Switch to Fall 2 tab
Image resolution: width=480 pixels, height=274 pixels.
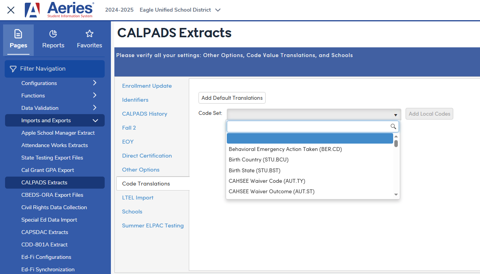tap(129, 128)
